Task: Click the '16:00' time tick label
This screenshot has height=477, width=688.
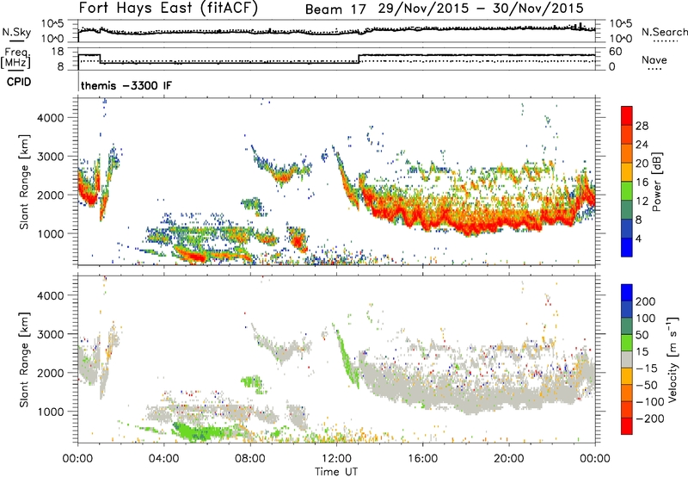Action: (422, 459)
